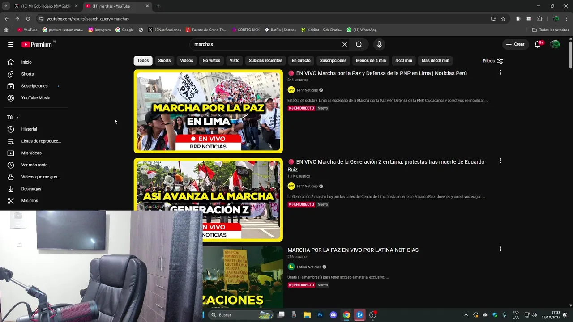Viewport: 573px width, 322px height.
Task: Open Suscripciones in the sidebar
Action: [34, 86]
